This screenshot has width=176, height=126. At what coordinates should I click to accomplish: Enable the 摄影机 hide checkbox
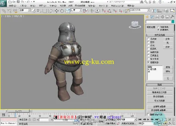pyautogui.click(x=148, y=49)
